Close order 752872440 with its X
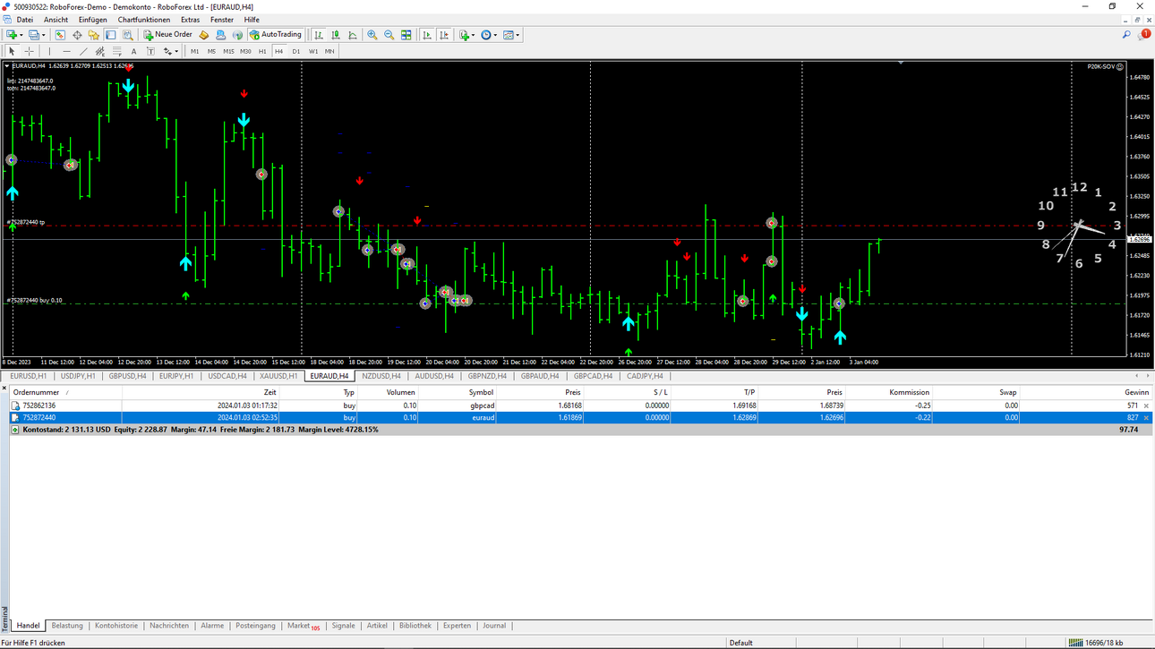 (x=1146, y=417)
